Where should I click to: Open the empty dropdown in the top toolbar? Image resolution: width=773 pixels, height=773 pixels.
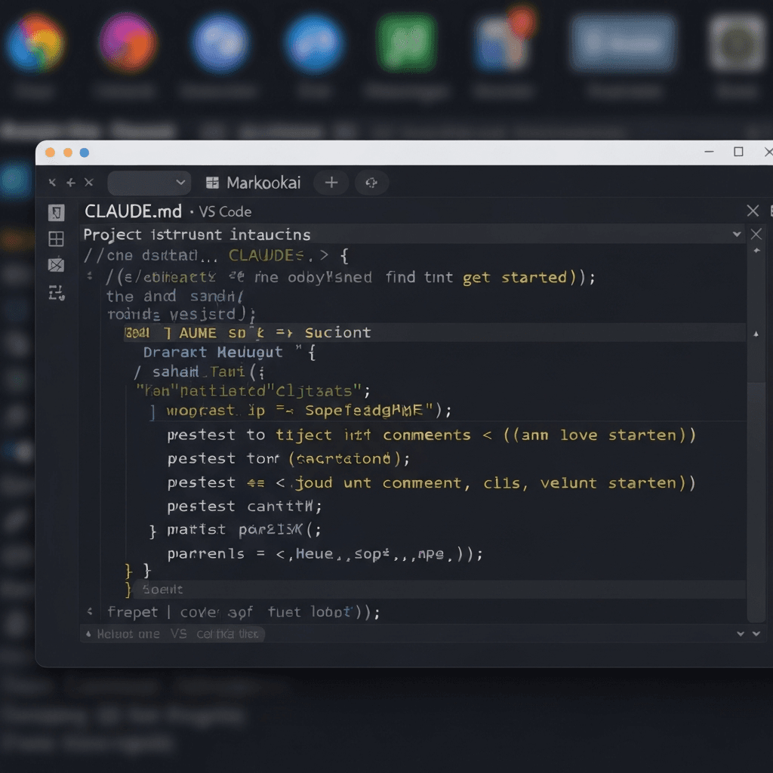(x=149, y=183)
